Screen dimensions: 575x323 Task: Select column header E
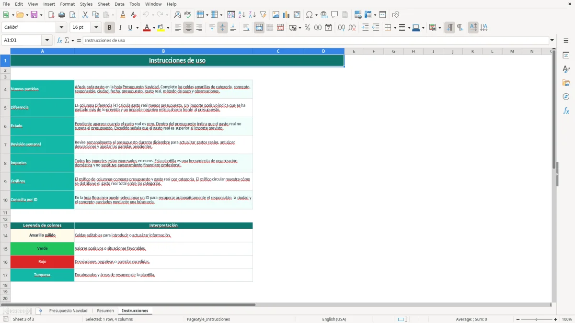point(354,51)
